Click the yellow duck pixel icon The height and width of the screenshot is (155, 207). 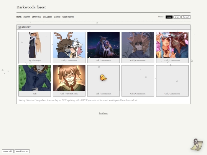pos(103,77)
